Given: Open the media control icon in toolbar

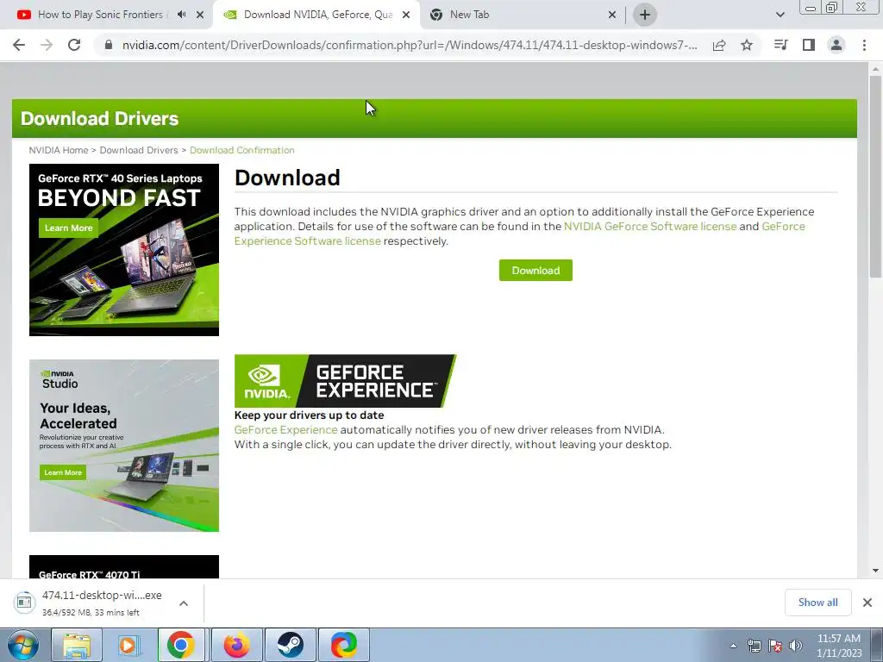Looking at the screenshot, I should [780, 45].
